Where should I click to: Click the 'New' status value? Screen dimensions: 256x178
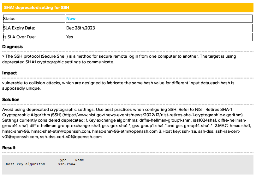coord(71,19)
